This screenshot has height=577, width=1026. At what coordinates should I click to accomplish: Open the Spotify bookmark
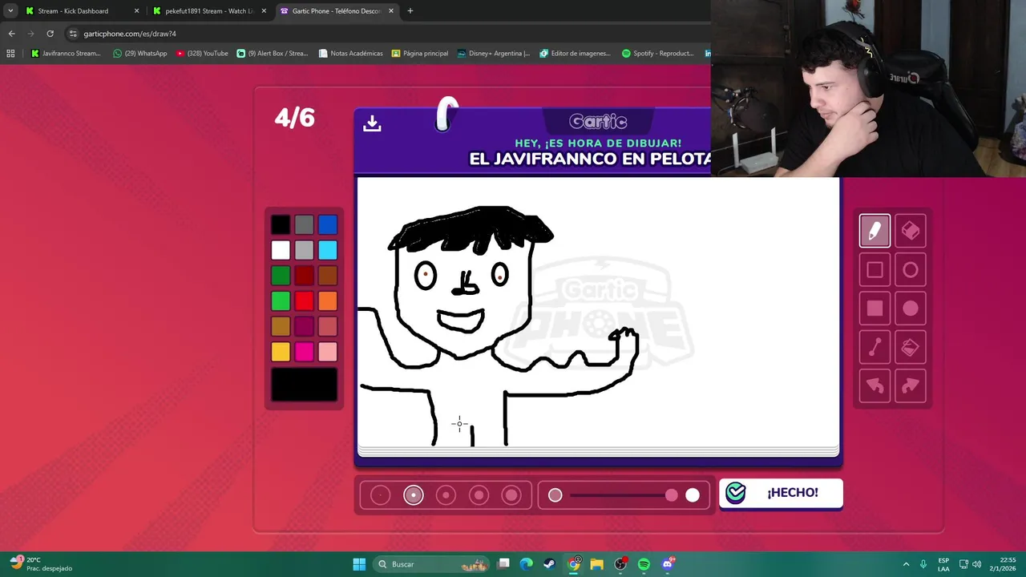tap(658, 54)
